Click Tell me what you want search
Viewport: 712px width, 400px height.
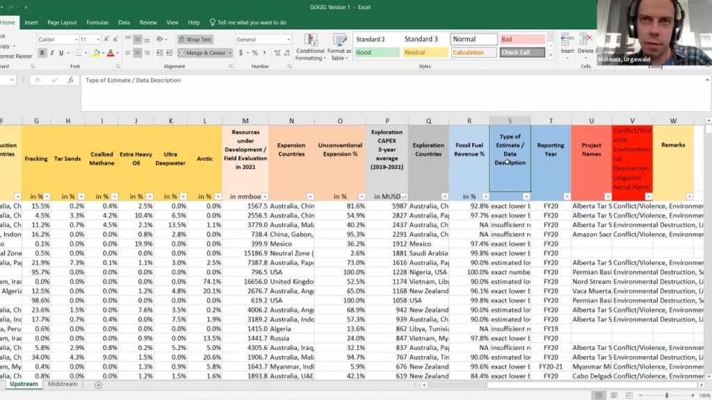[x=248, y=22]
